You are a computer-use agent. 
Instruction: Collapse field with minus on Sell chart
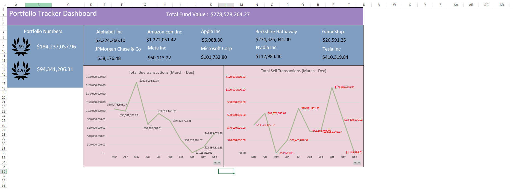(359, 163)
